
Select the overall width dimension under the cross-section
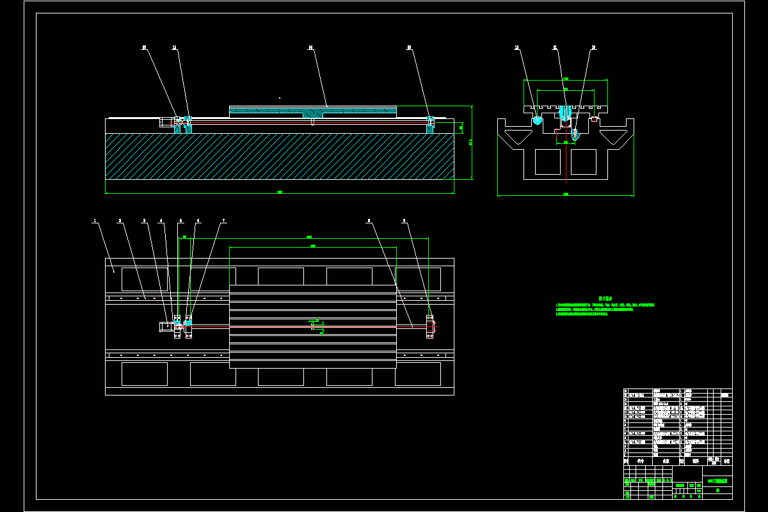566,195
